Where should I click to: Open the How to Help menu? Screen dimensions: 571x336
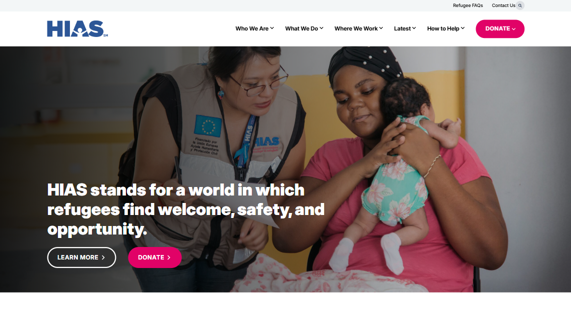(443, 28)
